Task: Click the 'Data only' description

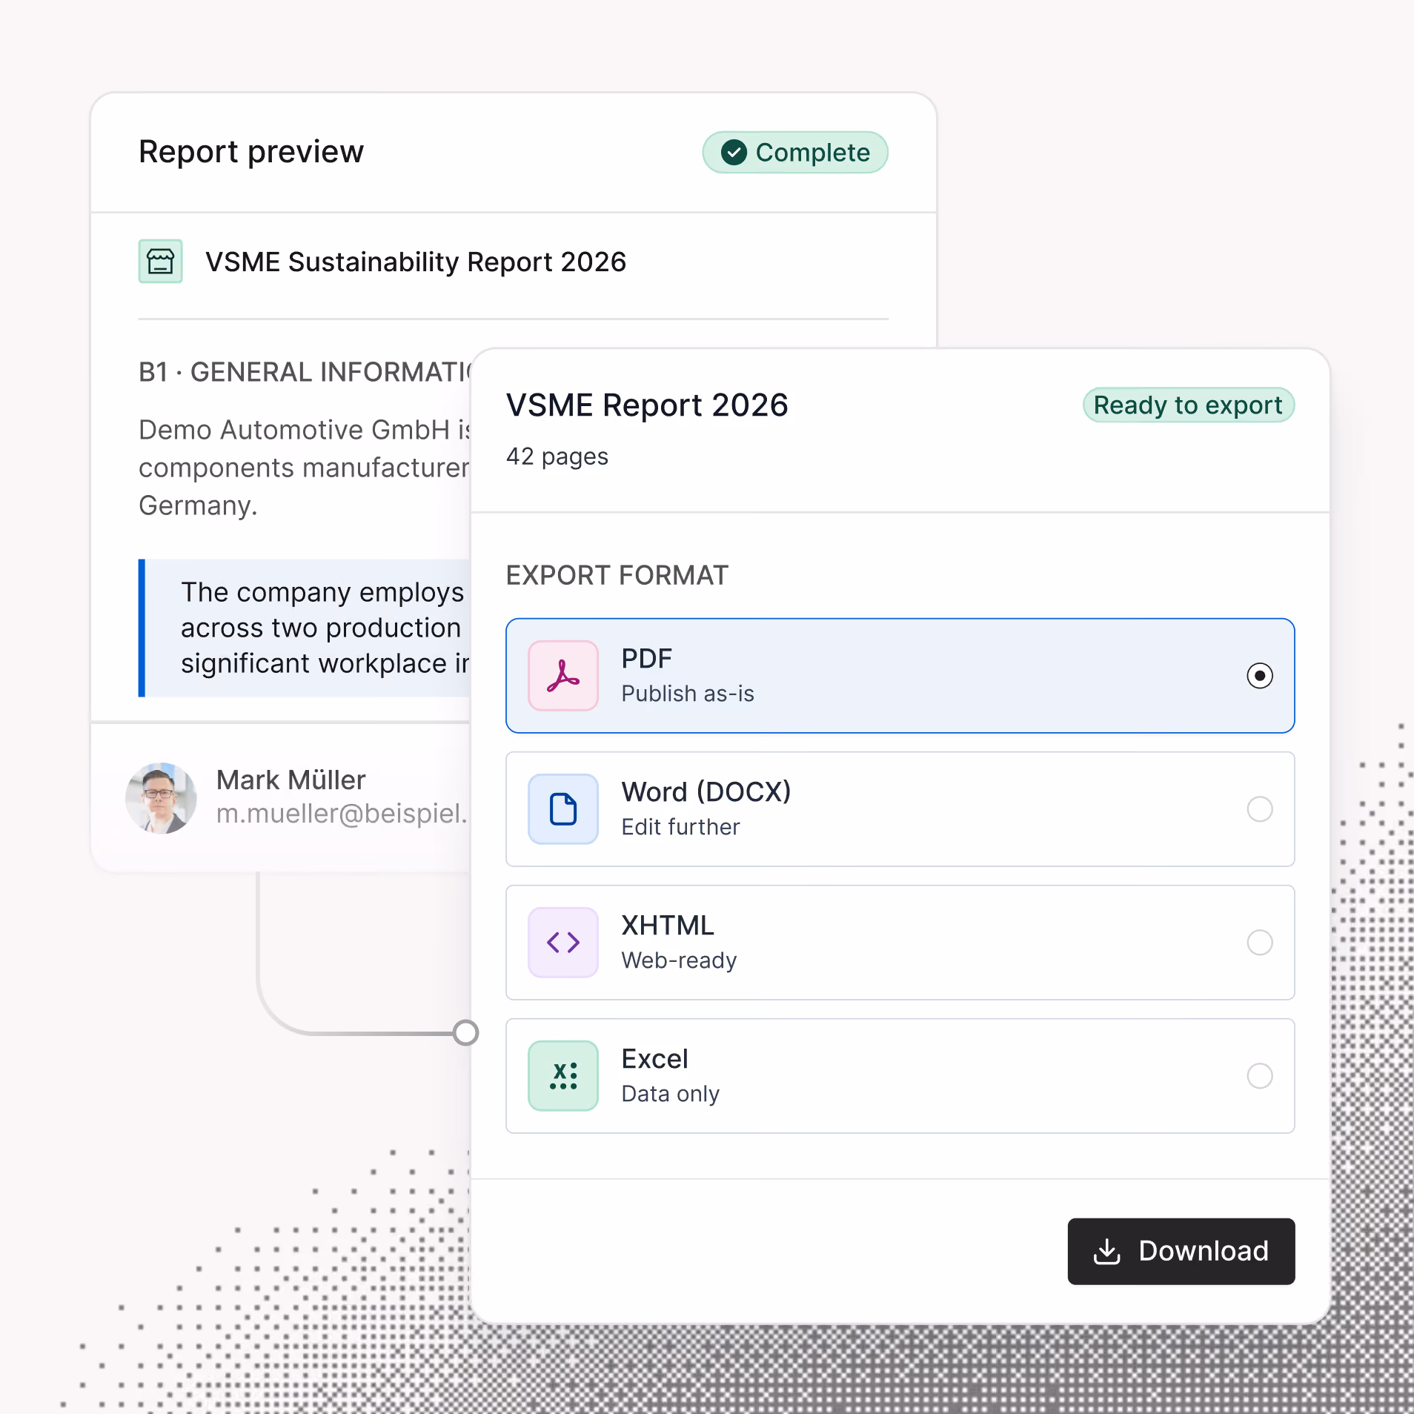Action: (671, 1094)
